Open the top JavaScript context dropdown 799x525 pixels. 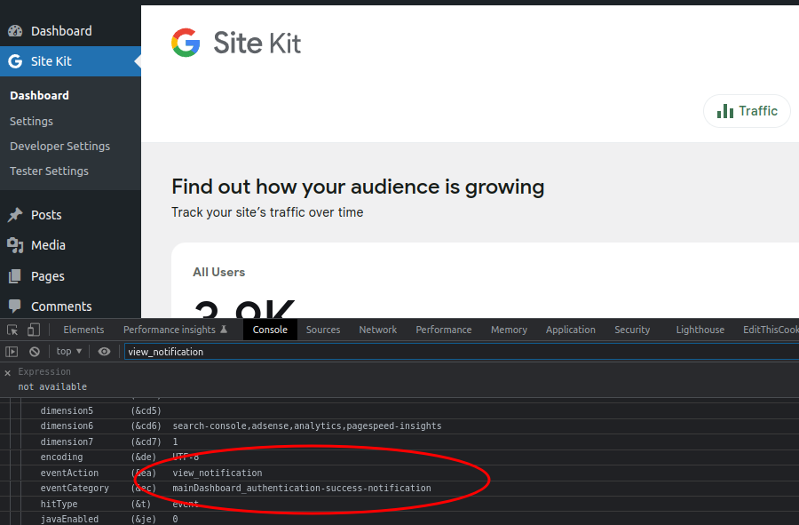click(x=68, y=351)
